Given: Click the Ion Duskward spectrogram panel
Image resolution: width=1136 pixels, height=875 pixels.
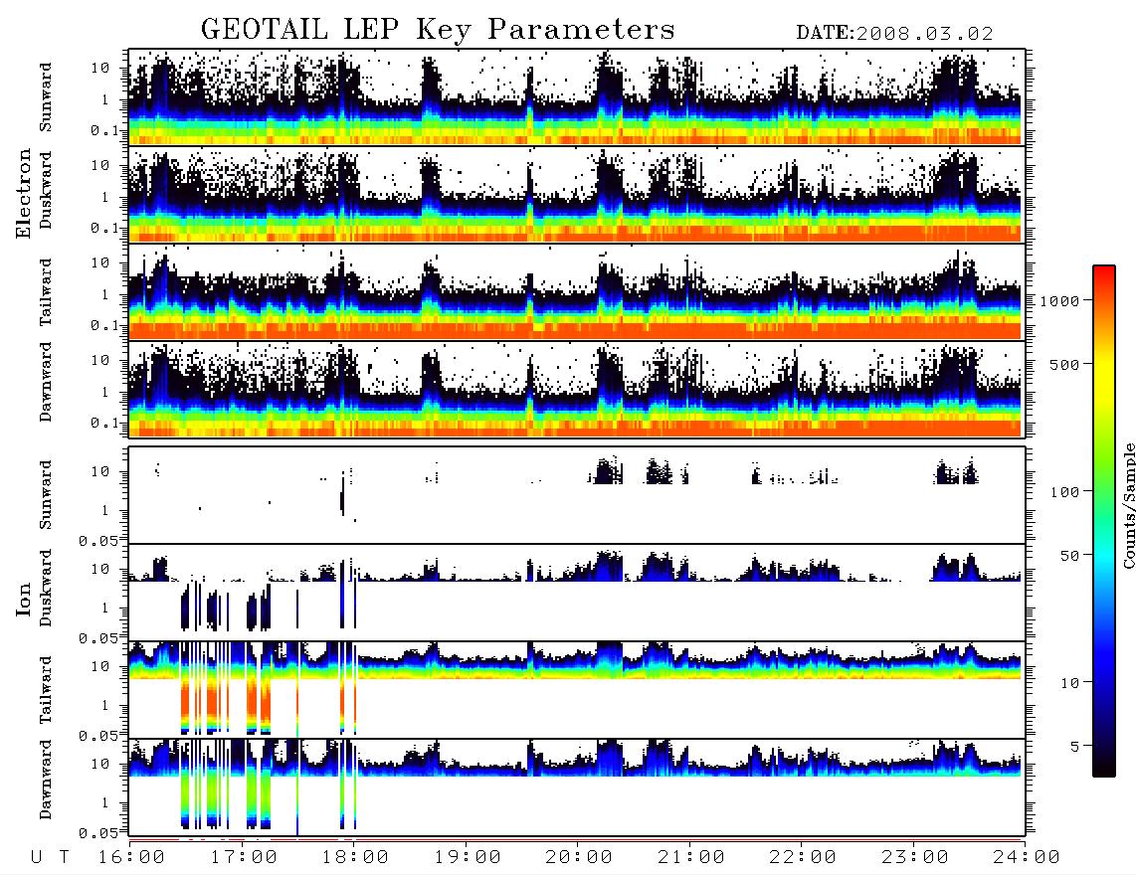Looking at the screenshot, I should coord(577,593).
